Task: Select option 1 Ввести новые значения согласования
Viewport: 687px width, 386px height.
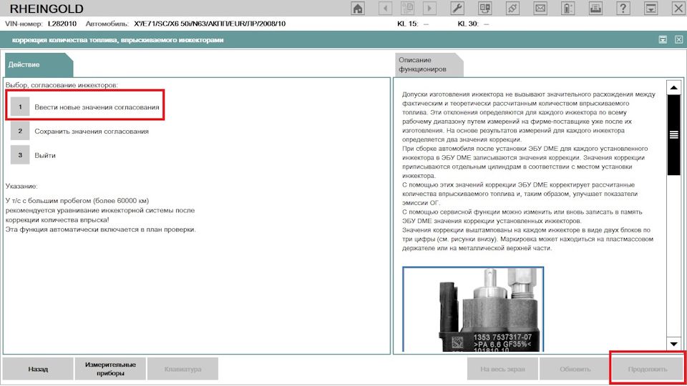Action: pyautogui.click(x=85, y=107)
